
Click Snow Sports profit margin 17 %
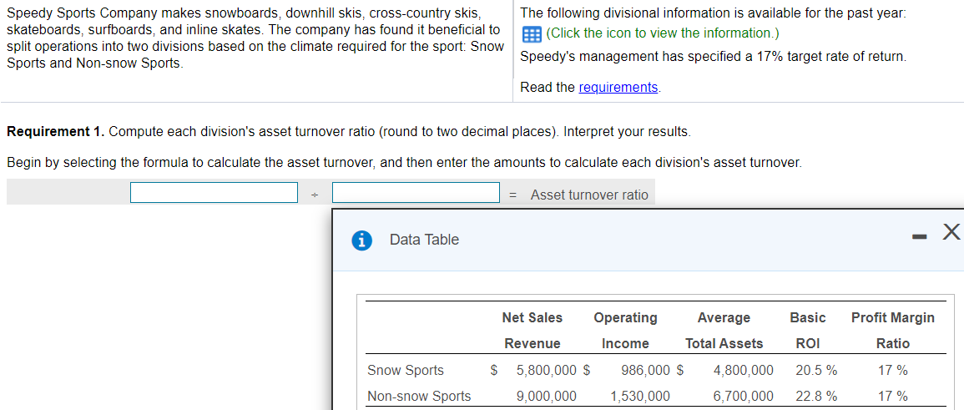click(893, 370)
